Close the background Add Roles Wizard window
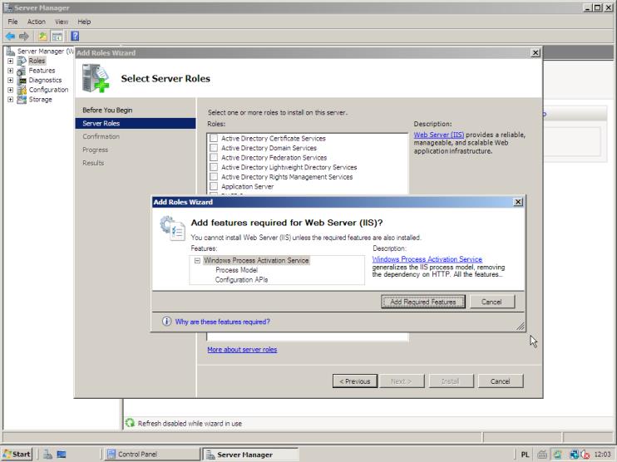 coord(536,52)
